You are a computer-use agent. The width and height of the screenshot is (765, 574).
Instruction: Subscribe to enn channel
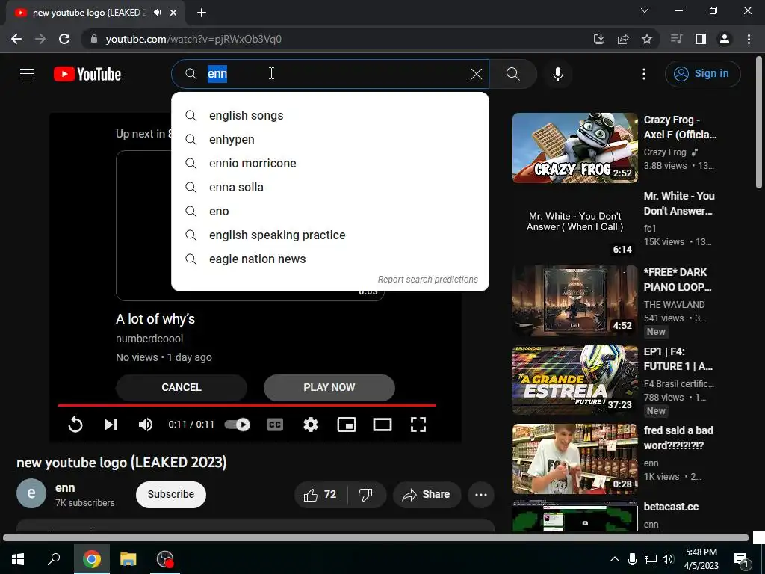point(171,495)
